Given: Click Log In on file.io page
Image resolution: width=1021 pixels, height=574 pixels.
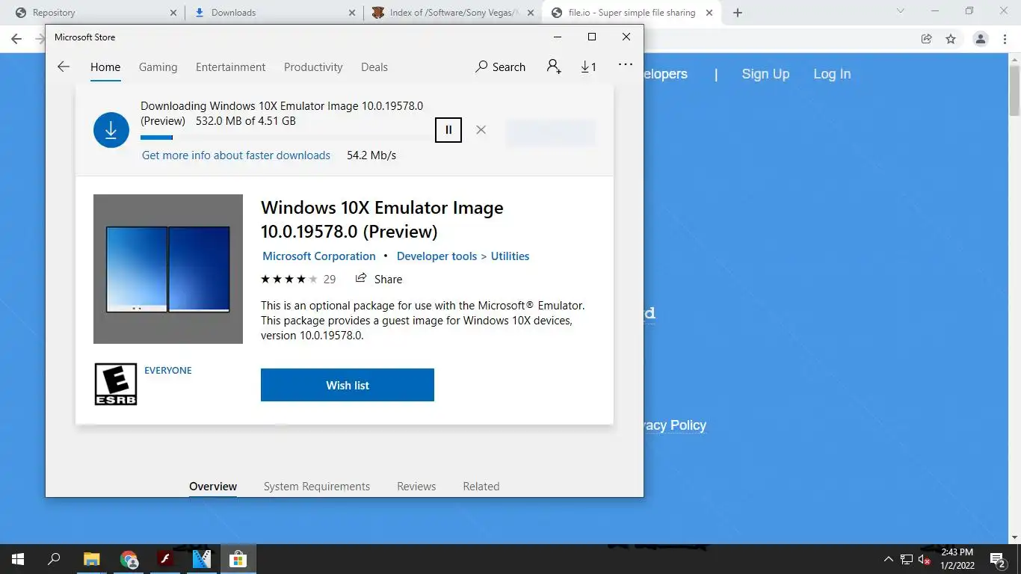Looking at the screenshot, I should point(832,74).
